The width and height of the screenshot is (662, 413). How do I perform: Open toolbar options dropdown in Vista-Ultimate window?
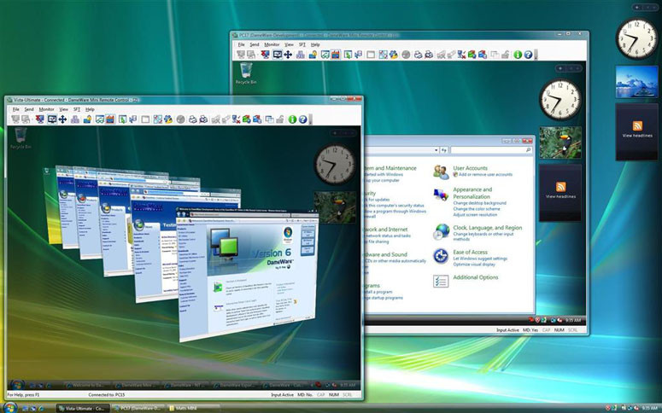coord(311,119)
